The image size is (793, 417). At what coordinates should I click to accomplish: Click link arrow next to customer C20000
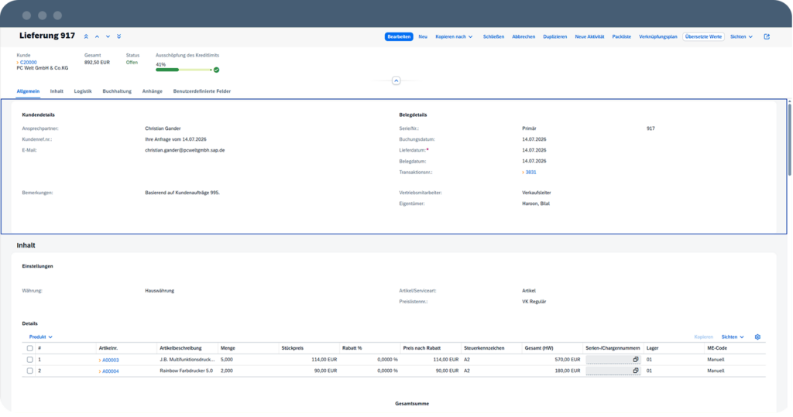[18, 63]
